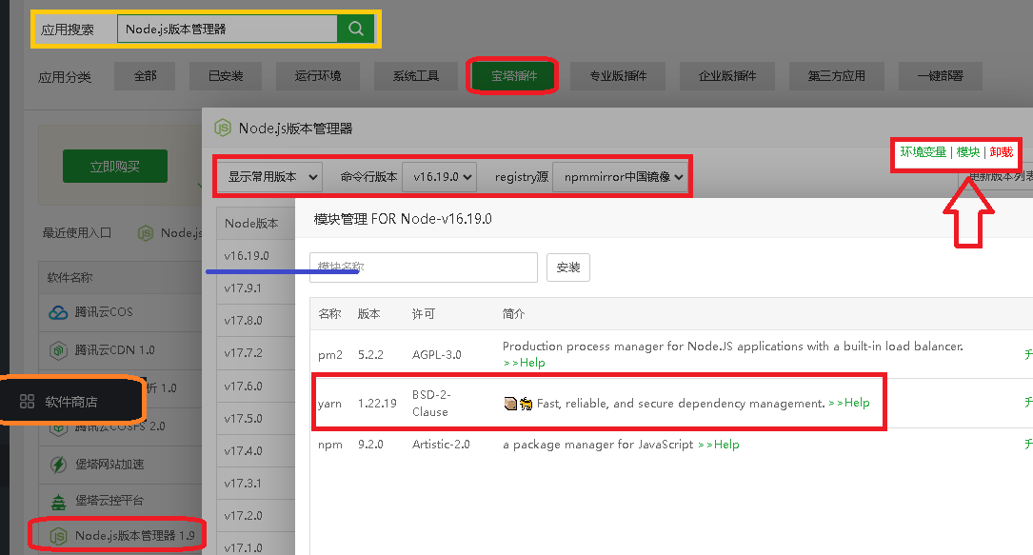Click the 名称 column header
Screen dimensions: 1033x555
click(x=329, y=314)
